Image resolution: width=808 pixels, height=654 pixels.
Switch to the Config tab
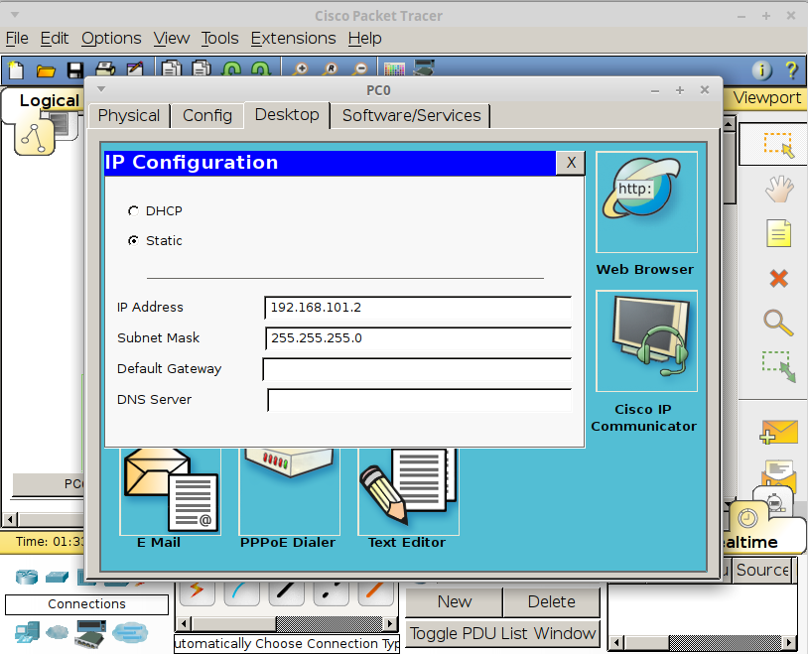(x=207, y=116)
